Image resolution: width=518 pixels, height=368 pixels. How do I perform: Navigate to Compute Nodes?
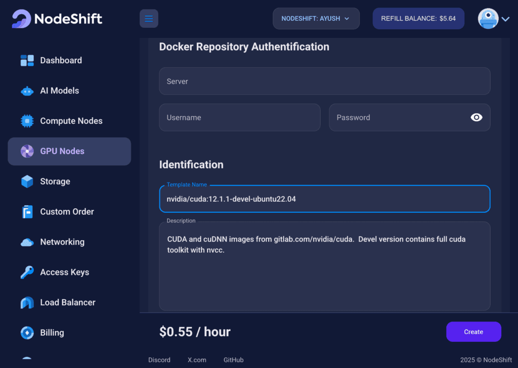click(x=69, y=121)
